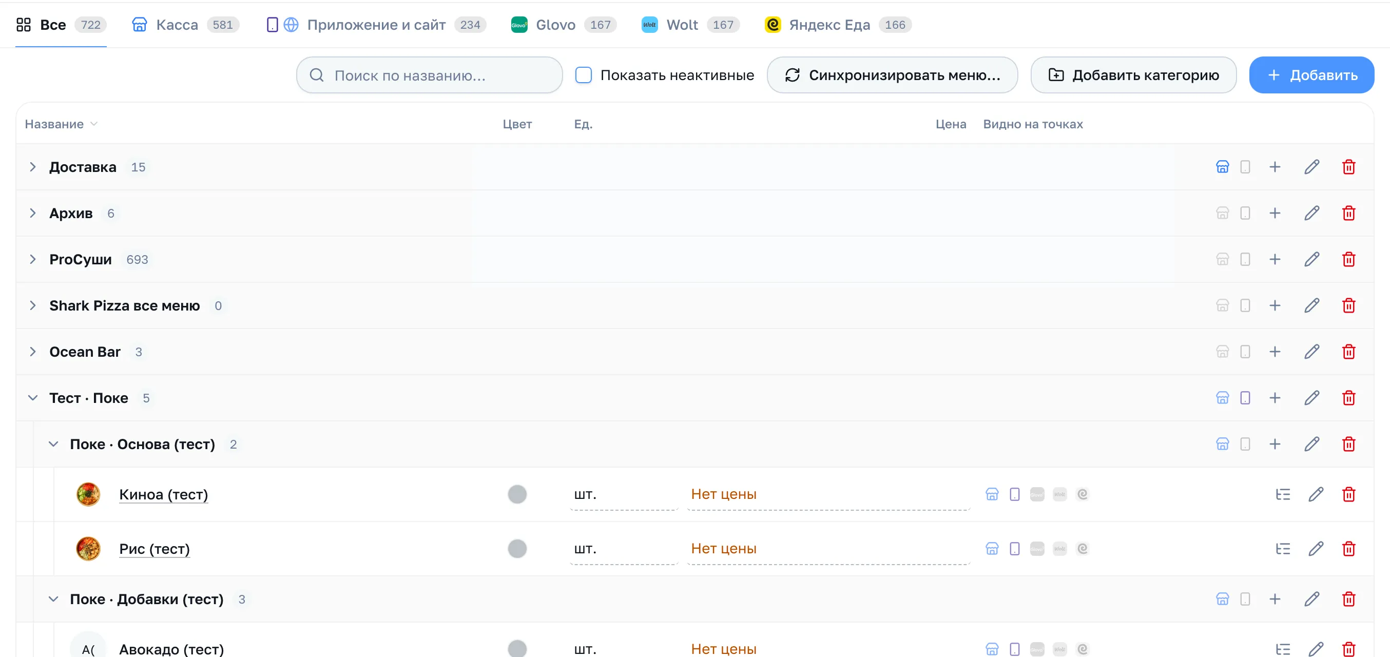Switch to the Касса tab
Image resolution: width=1390 pixels, height=657 pixels.
click(185, 25)
